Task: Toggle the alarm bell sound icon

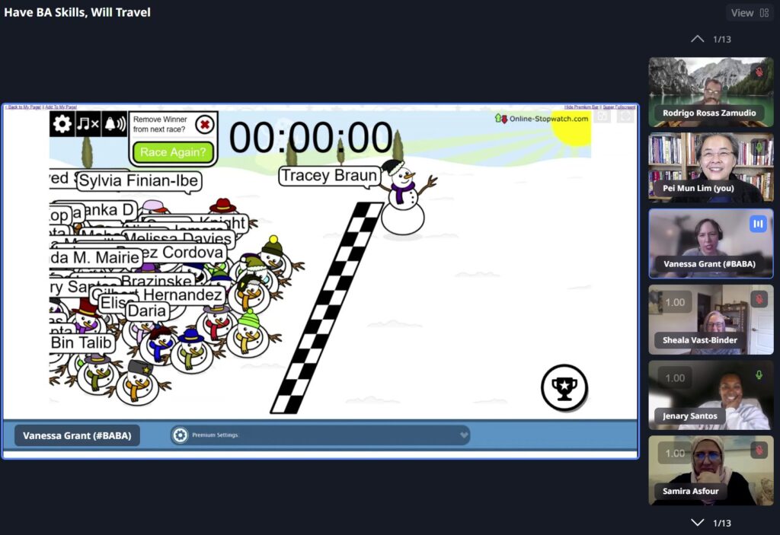Action: point(114,124)
